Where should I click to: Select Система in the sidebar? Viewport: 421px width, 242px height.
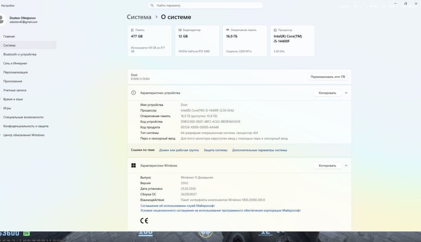(28, 45)
